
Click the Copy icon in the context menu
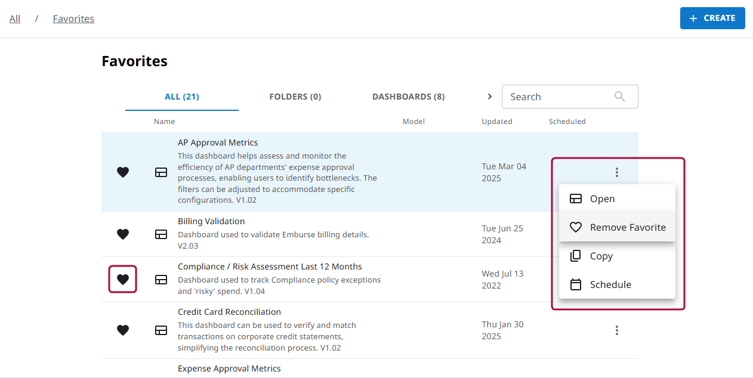pyautogui.click(x=576, y=256)
